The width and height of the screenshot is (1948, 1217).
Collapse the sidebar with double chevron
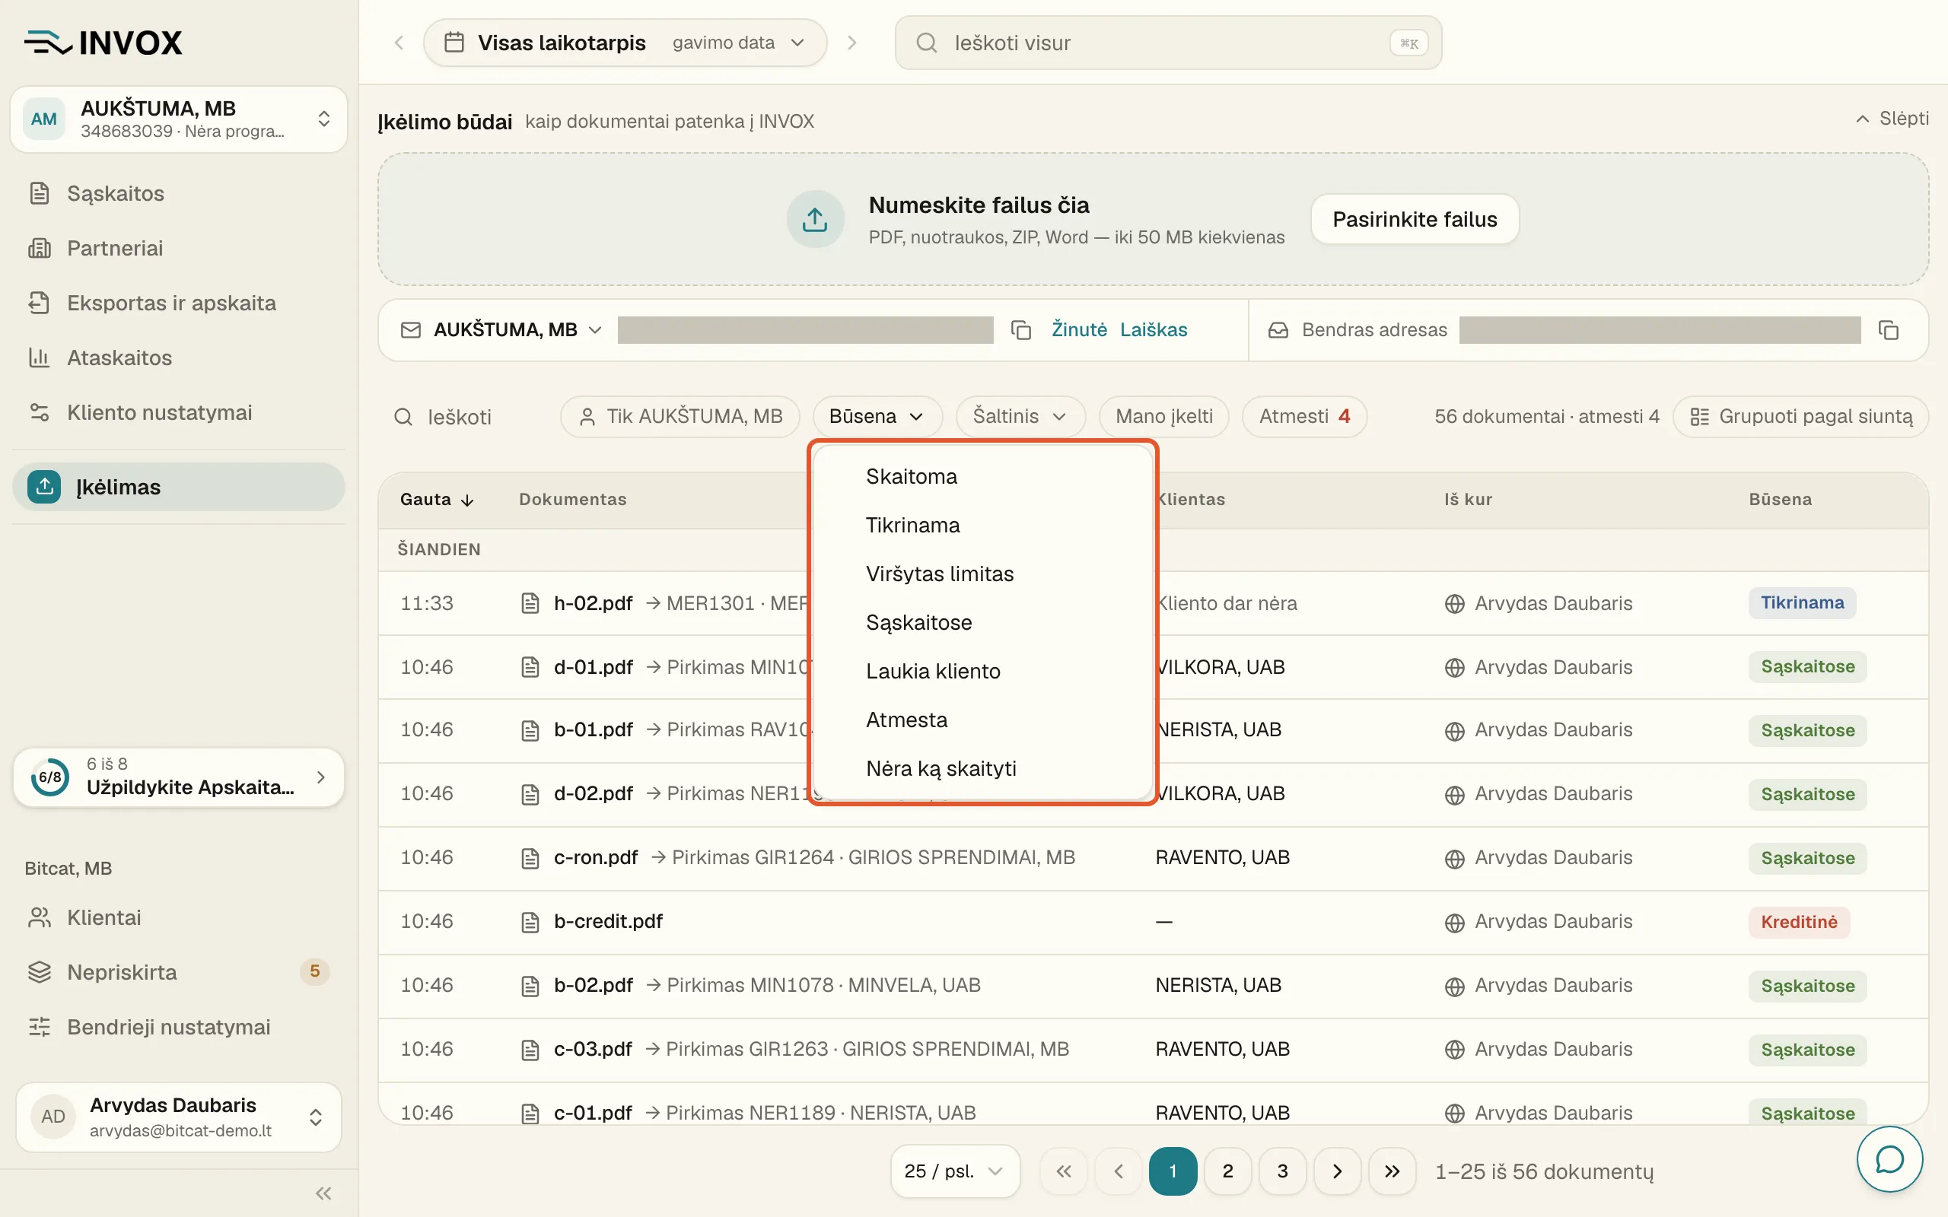click(323, 1193)
